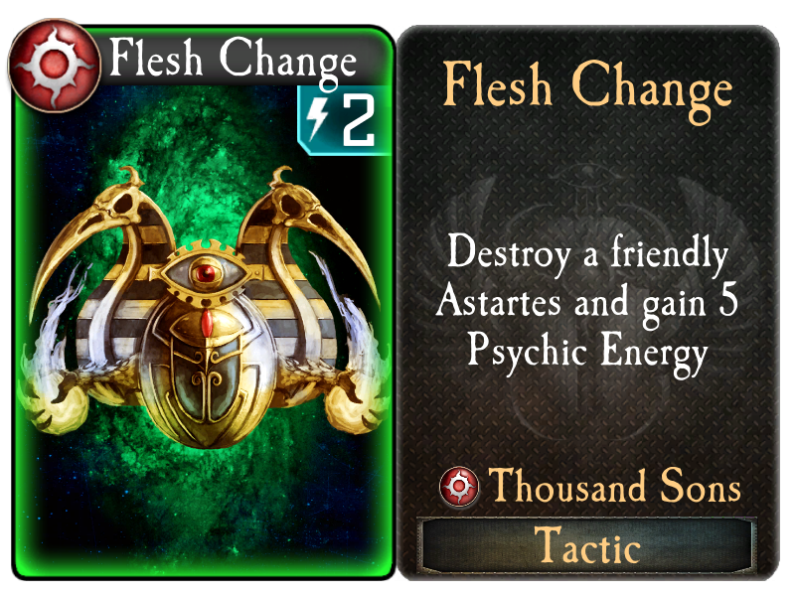Click the gold Flesh Change panel heading
The width and height of the screenshot is (795, 596).
coord(588,87)
